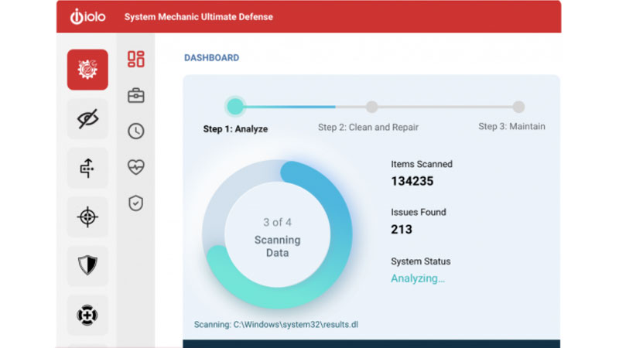
Task: Open the System Mechanic gear module
Action: click(x=87, y=70)
